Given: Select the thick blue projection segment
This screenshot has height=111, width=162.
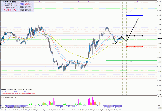Looking at the screenshot, I should tap(135, 15).
